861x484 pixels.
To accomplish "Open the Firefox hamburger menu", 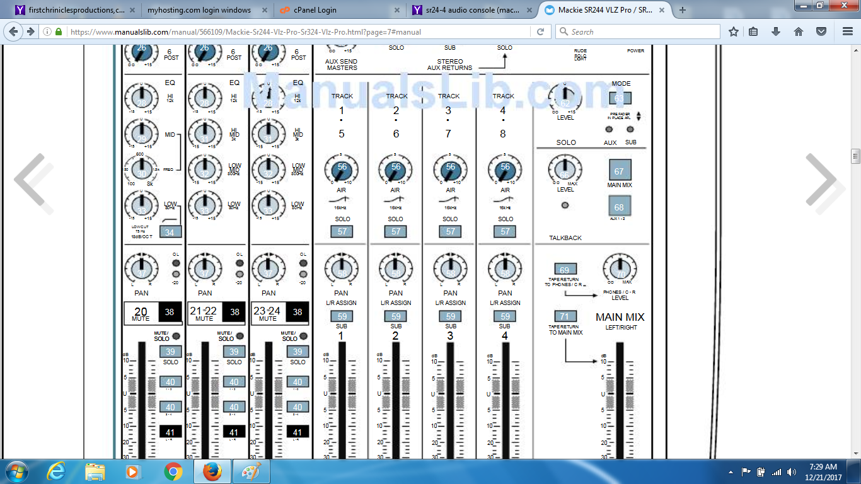I will (847, 32).
